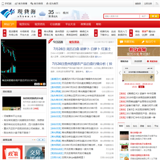160x160 pixels.
Task: Switch to the 今日话题 tab
Action: (x=57, y=42)
